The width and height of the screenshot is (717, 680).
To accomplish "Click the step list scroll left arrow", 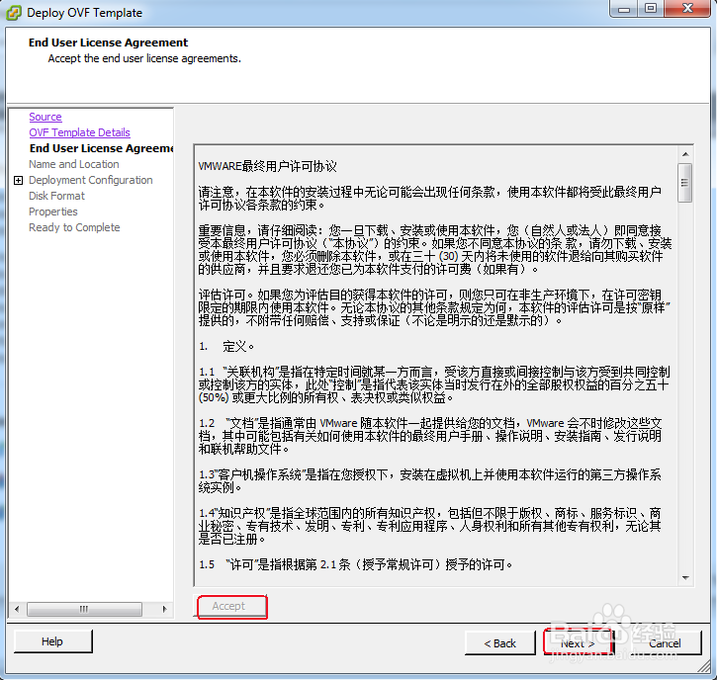I will 17,609.
